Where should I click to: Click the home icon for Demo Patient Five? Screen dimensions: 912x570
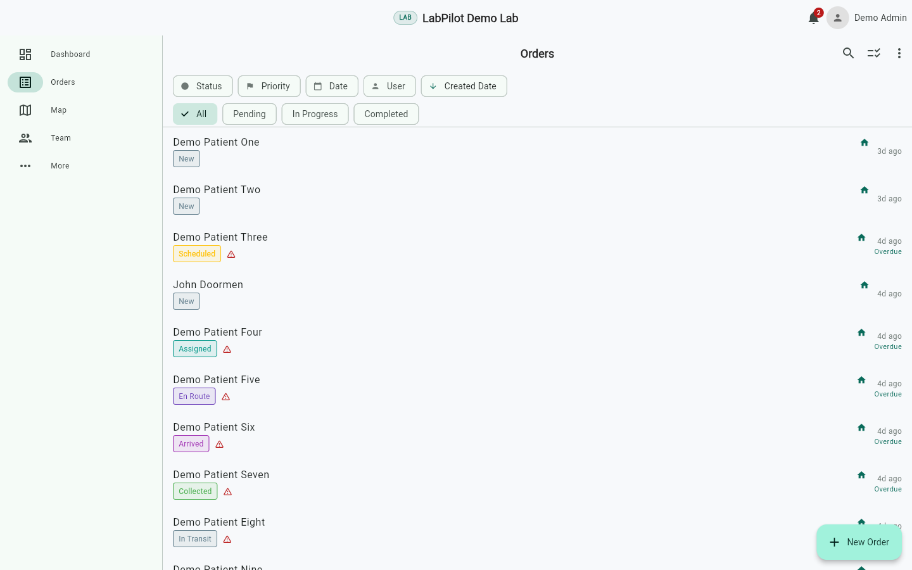click(x=861, y=380)
